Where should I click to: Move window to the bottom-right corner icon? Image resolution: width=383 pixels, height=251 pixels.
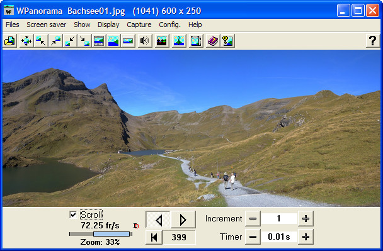click(84, 41)
